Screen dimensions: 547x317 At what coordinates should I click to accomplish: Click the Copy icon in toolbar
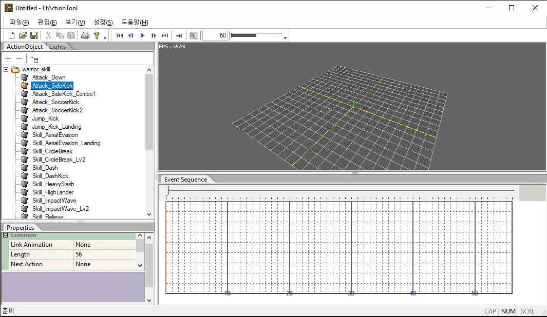pyautogui.click(x=60, y=35)
